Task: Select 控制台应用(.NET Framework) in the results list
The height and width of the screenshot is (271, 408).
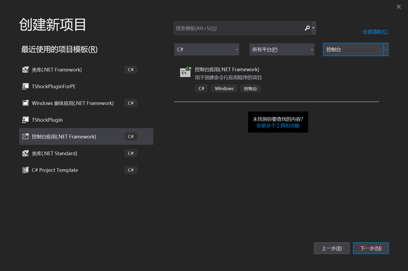Action: (x=227, y=70)
